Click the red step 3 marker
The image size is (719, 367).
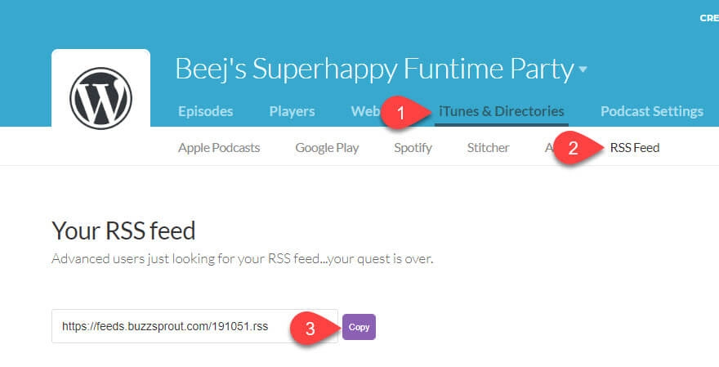click(x=310, y=327)
